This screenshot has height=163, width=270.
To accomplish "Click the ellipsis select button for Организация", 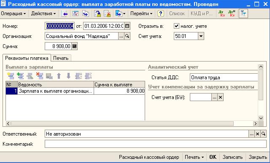I will coord(121,36).
